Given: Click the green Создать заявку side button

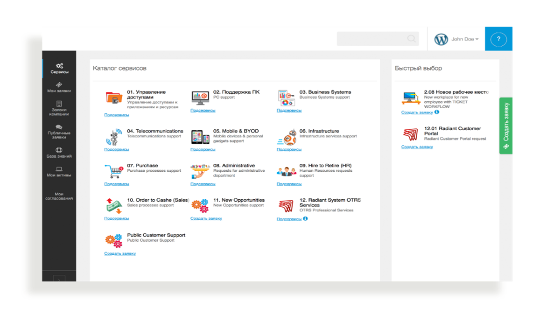Looking at the screenshot, I should [506, 126].
